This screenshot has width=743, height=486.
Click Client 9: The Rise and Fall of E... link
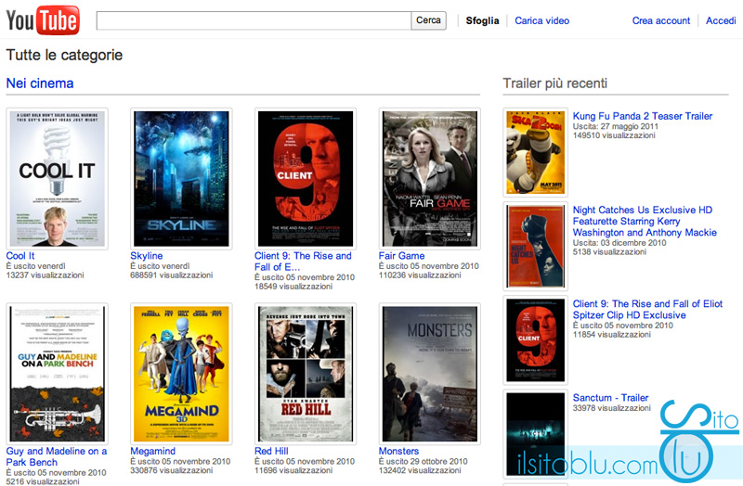[x=303, y=262]
